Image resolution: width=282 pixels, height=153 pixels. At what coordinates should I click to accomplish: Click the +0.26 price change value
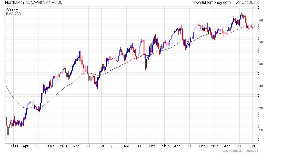57,3
